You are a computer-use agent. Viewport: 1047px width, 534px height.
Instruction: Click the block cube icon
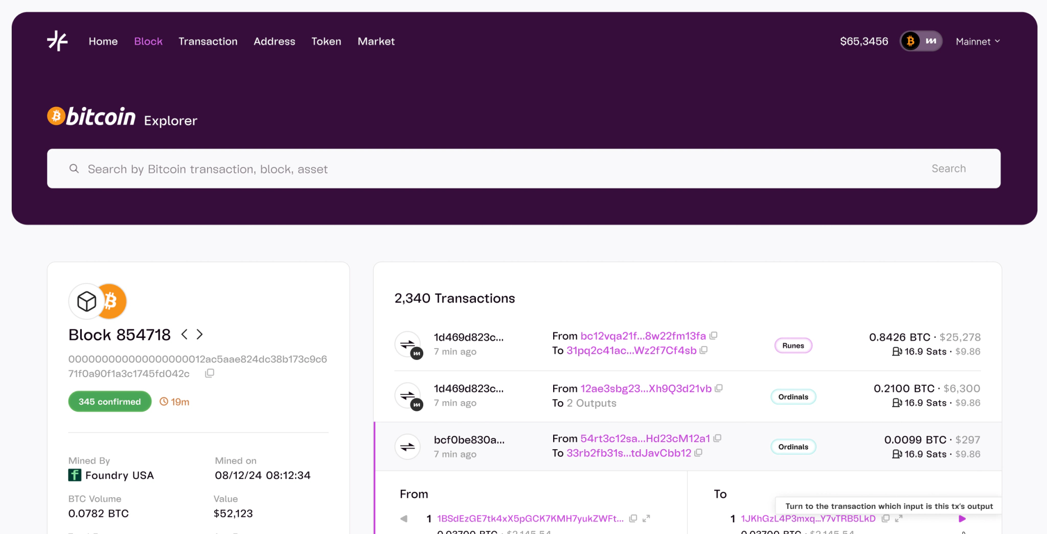pos(87,301)
